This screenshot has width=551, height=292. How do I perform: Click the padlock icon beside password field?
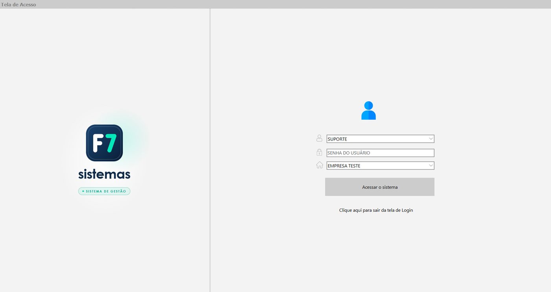pos(319,152)
